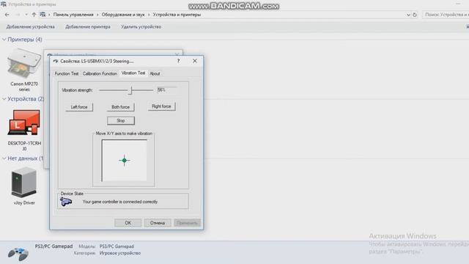Click the connected correctly status text

tap(120, 202)
